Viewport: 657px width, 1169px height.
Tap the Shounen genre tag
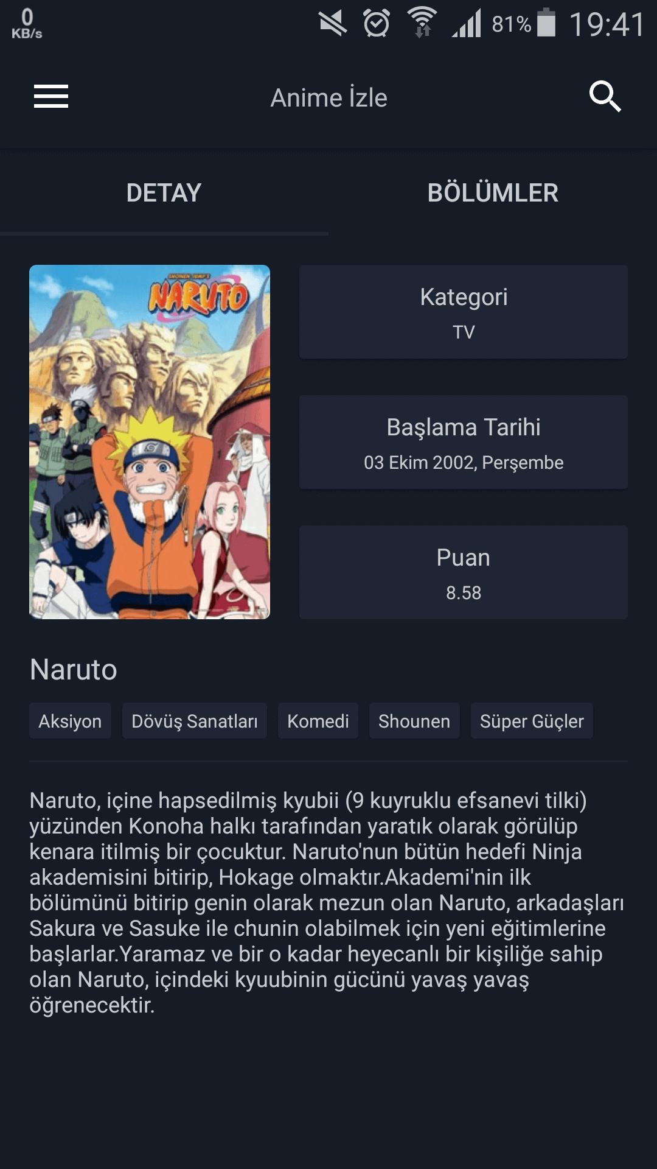coord(414,721)
